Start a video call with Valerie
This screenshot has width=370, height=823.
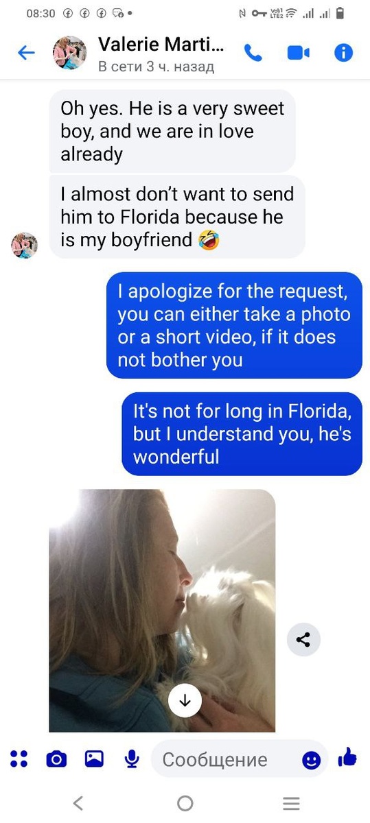[x=299, y=53]
